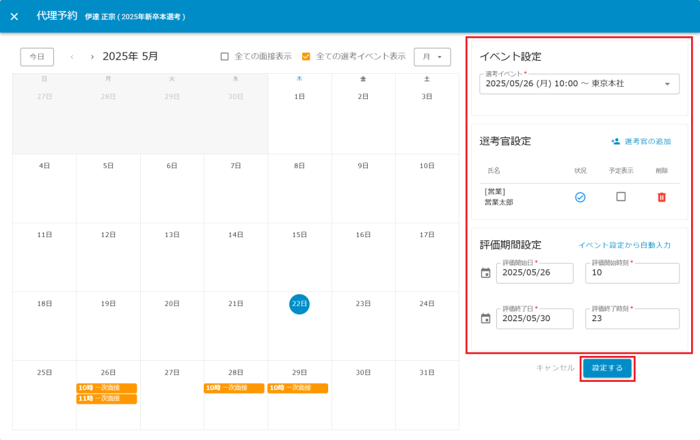This screenshot has height=440, width=700.
Task: Click the イベント設定から自動入力 link
Action: 624,245
